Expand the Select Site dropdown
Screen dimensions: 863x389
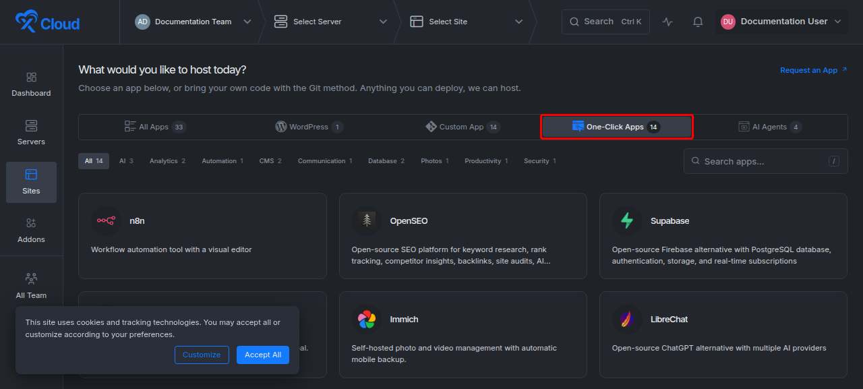tap(518, 22)
